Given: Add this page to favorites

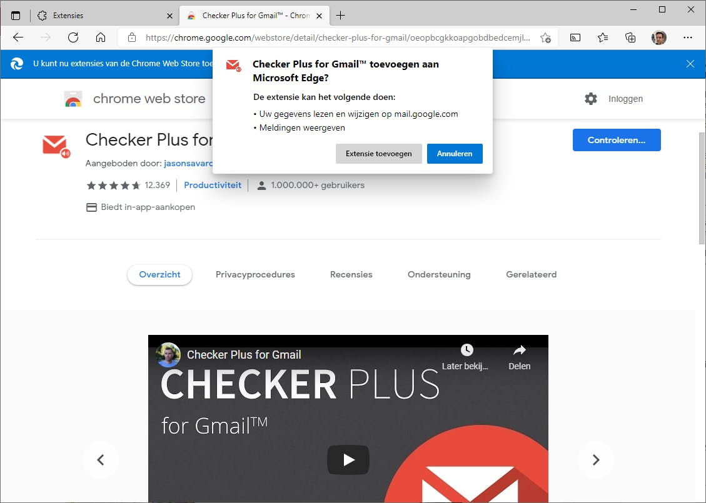Looking at the screenshot, I should click(546, 37).
